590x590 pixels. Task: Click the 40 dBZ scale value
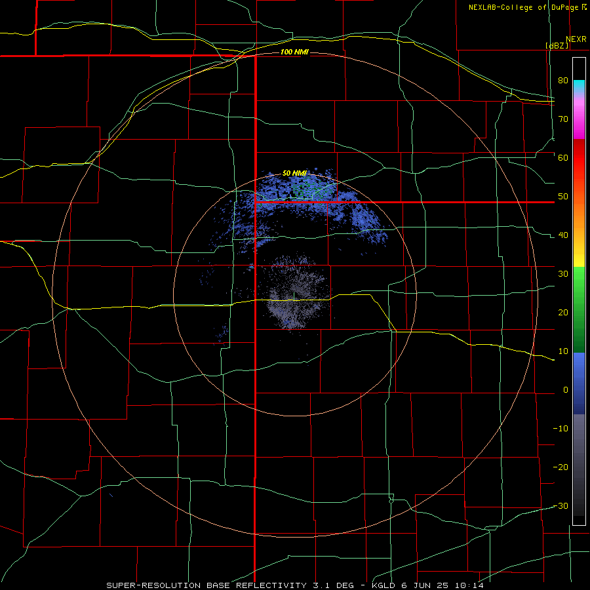point(563,235)
